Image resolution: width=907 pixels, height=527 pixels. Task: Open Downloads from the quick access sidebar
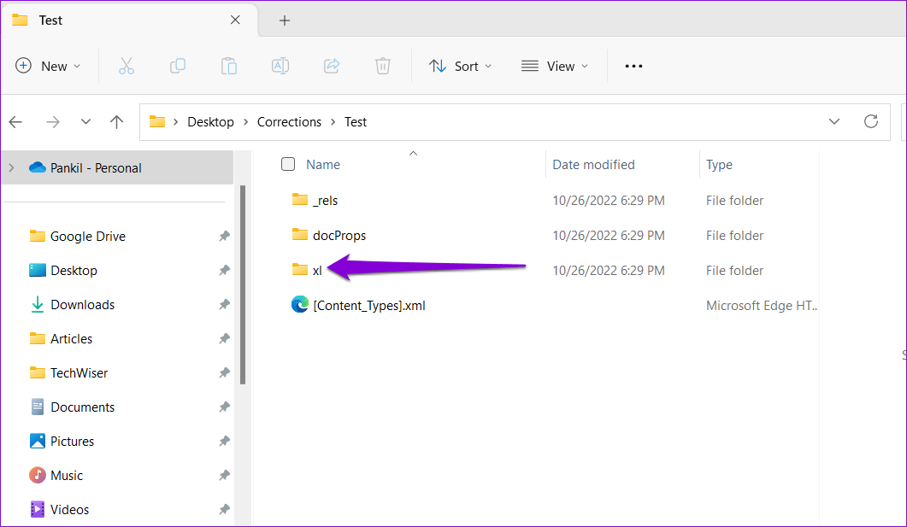[x=82, y=305]
